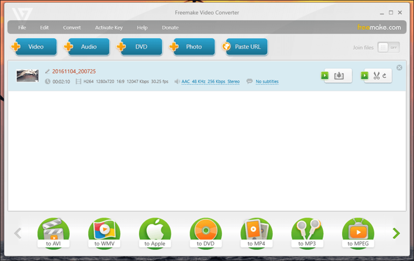Select the 20161104_200725 file name
The width and height of the screenshot is (414, 261).
pyautogui.click(x=74, y=72)
